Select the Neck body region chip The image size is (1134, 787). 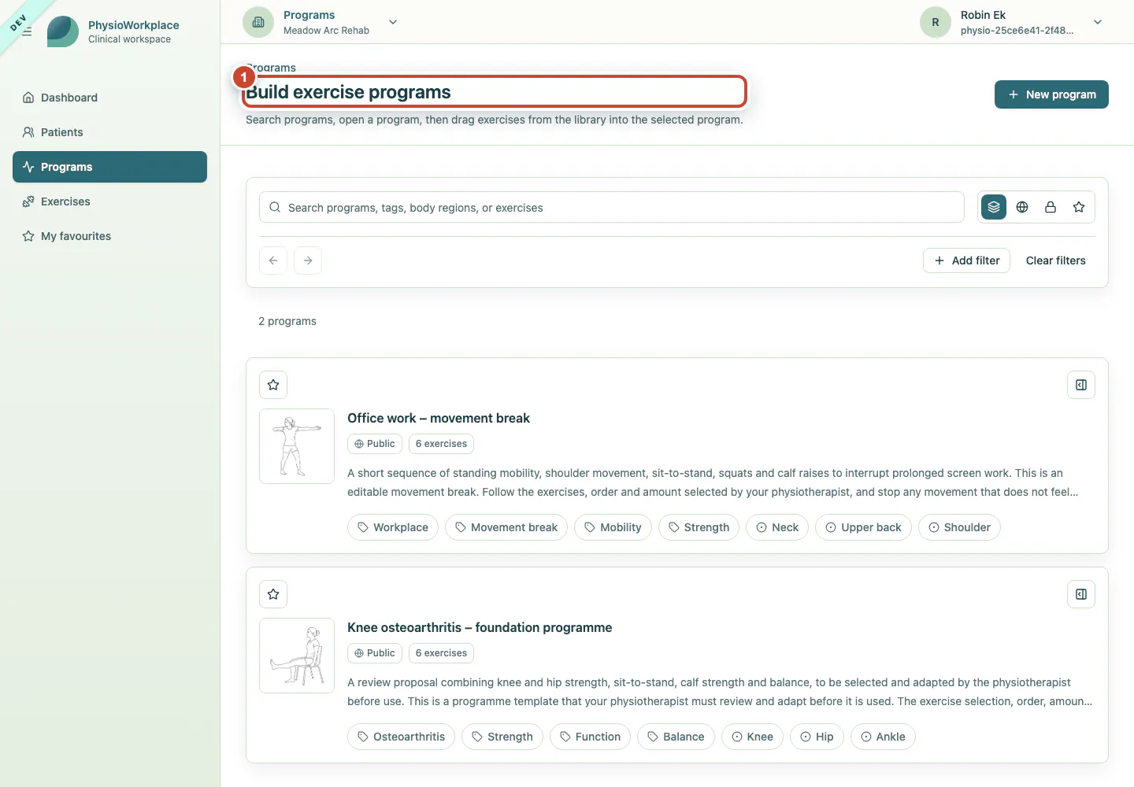pyautogui.click(x=777, y=527)
